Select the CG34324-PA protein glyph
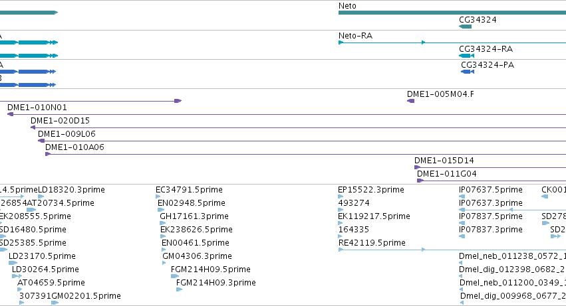The width and height of the screenshot is (566, 306). click(468, 72)
